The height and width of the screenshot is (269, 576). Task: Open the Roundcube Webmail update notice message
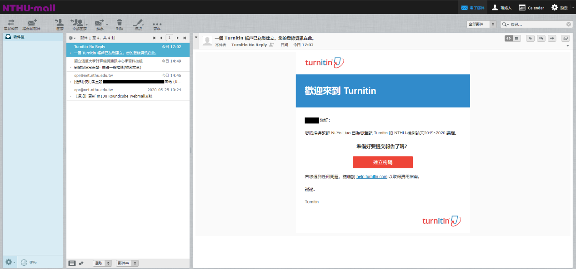pos(128,93)
